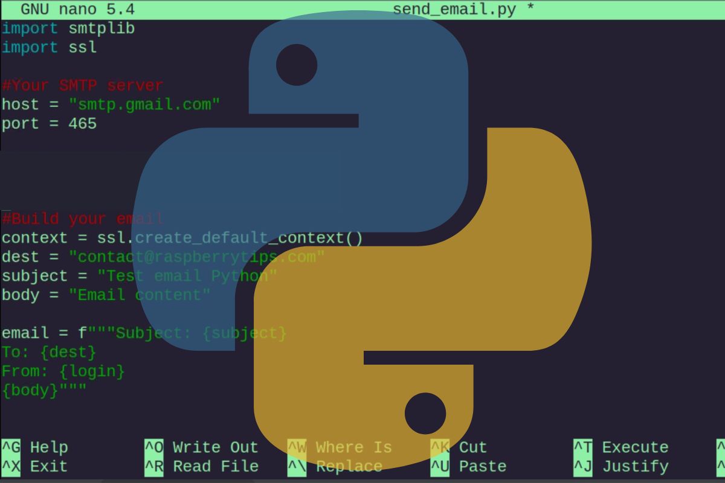725x483 pixels.
Task: Select the ^O Write Out shortcut
Action: 201,447
